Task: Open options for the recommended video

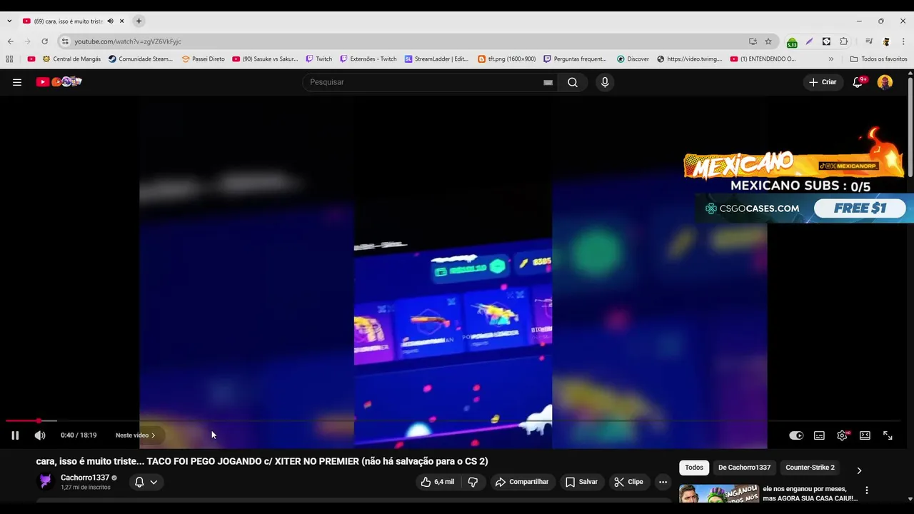Action: point(867,490)
